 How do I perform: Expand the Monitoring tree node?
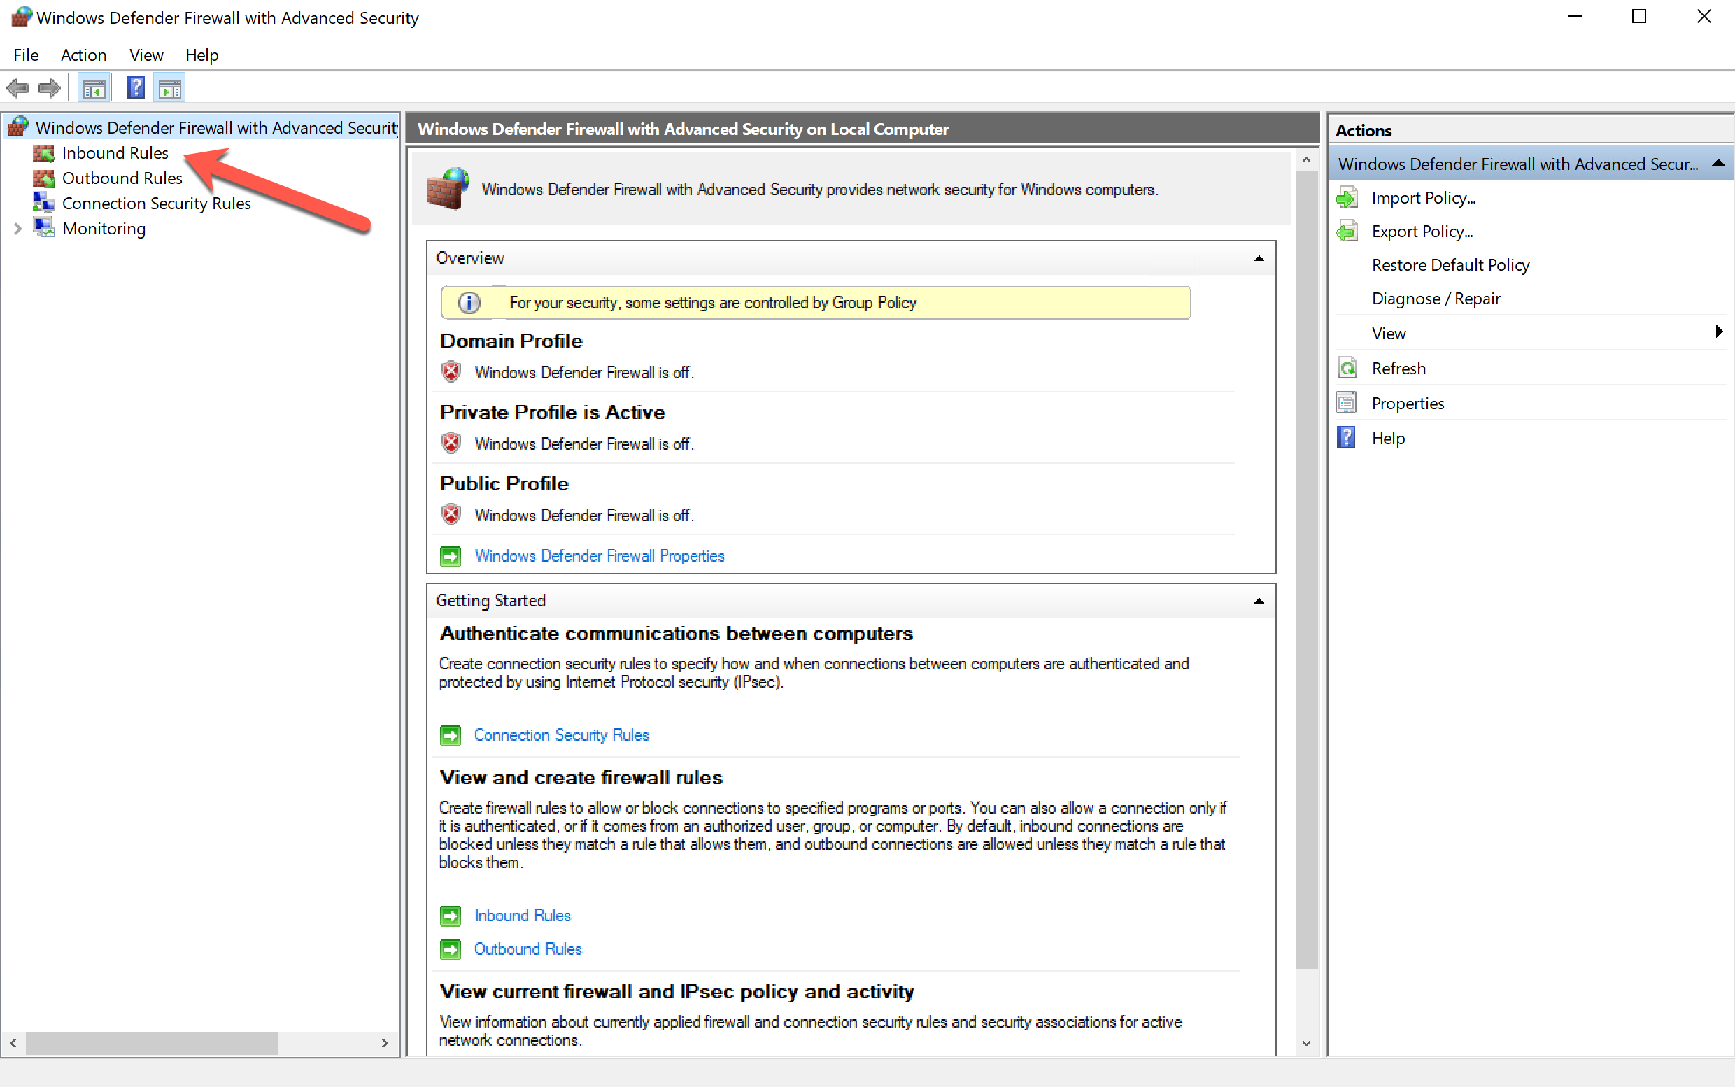(x=18, y=229)
